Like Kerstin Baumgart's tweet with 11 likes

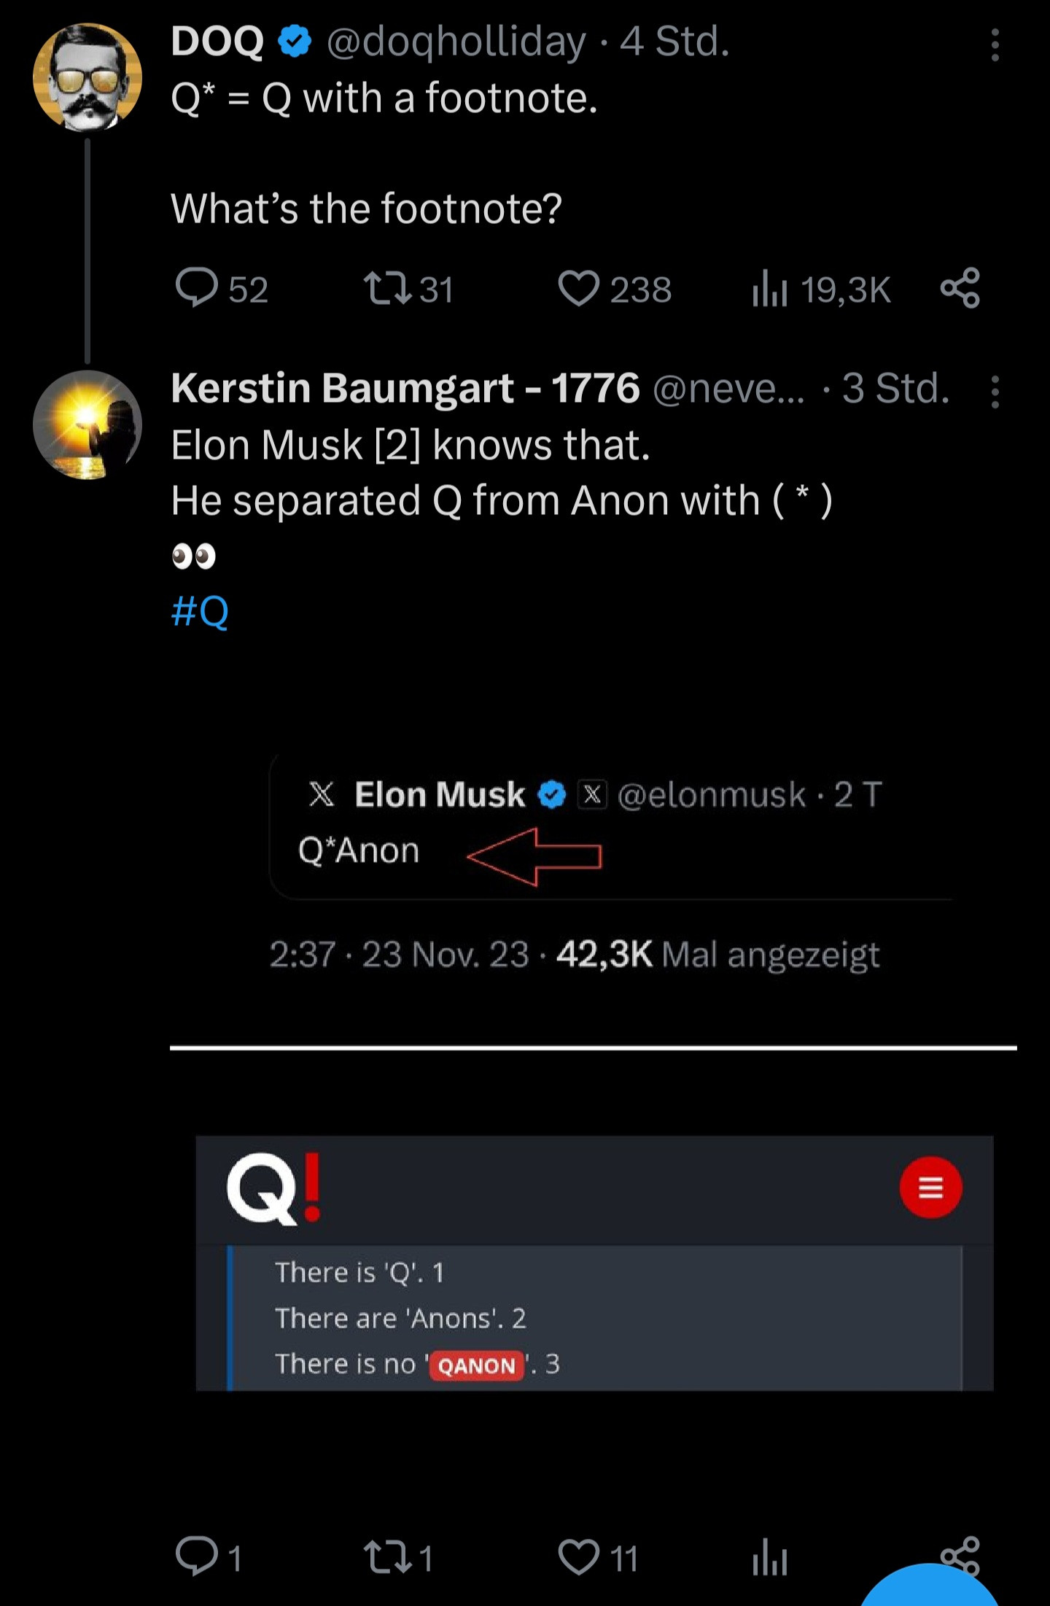tap(579, 1556)
